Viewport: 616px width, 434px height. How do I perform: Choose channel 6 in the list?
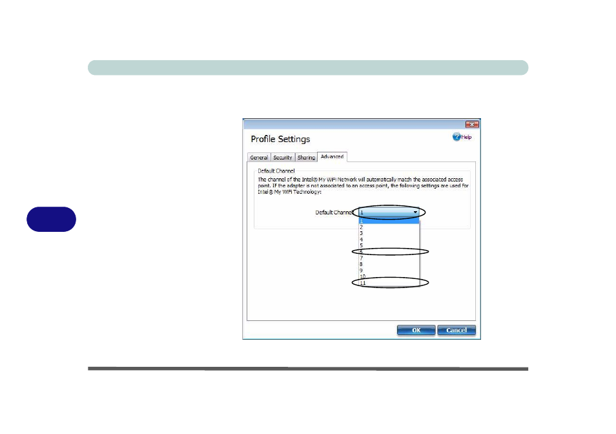[x=389, y=252]
